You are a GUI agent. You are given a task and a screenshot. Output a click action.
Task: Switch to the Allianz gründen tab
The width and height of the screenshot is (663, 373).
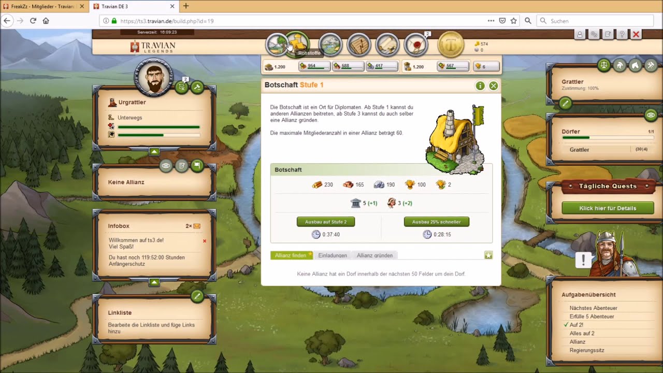(x=374, y=255)
